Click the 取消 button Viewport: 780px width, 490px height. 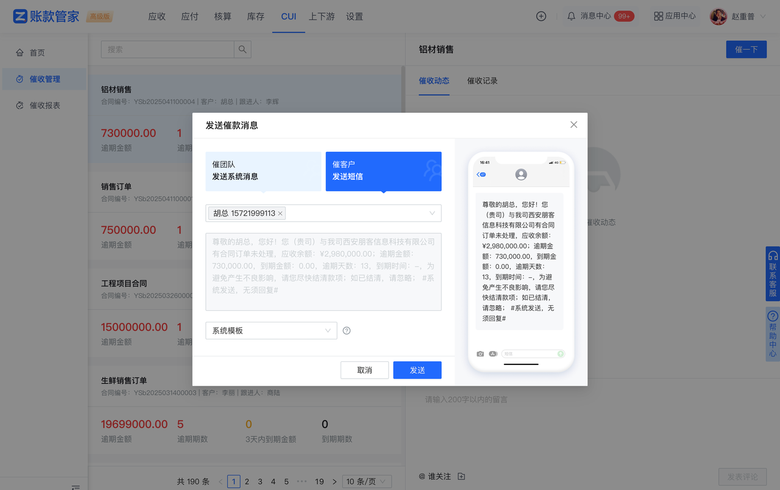pos(364,370)
